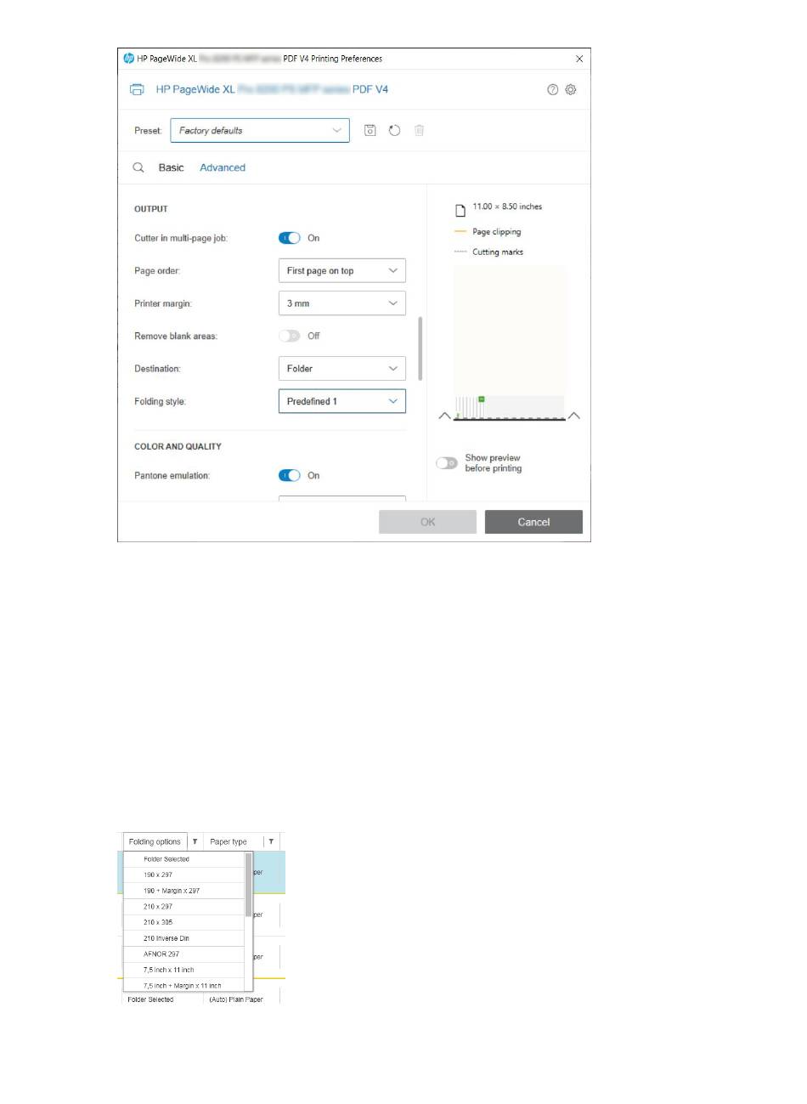This screenshot has height=1104, width=807.
Task: Click the right arrow under the preview
Action: click(x=574, y=416)
